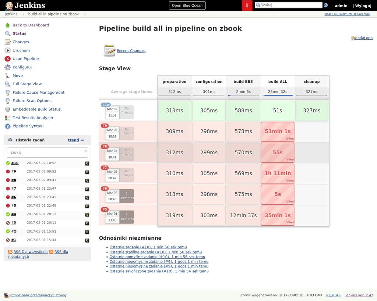This screenshot has height=301, width=377.
Task: Click the lightbulb icon for Failure Cause Management
Action: 8,92
